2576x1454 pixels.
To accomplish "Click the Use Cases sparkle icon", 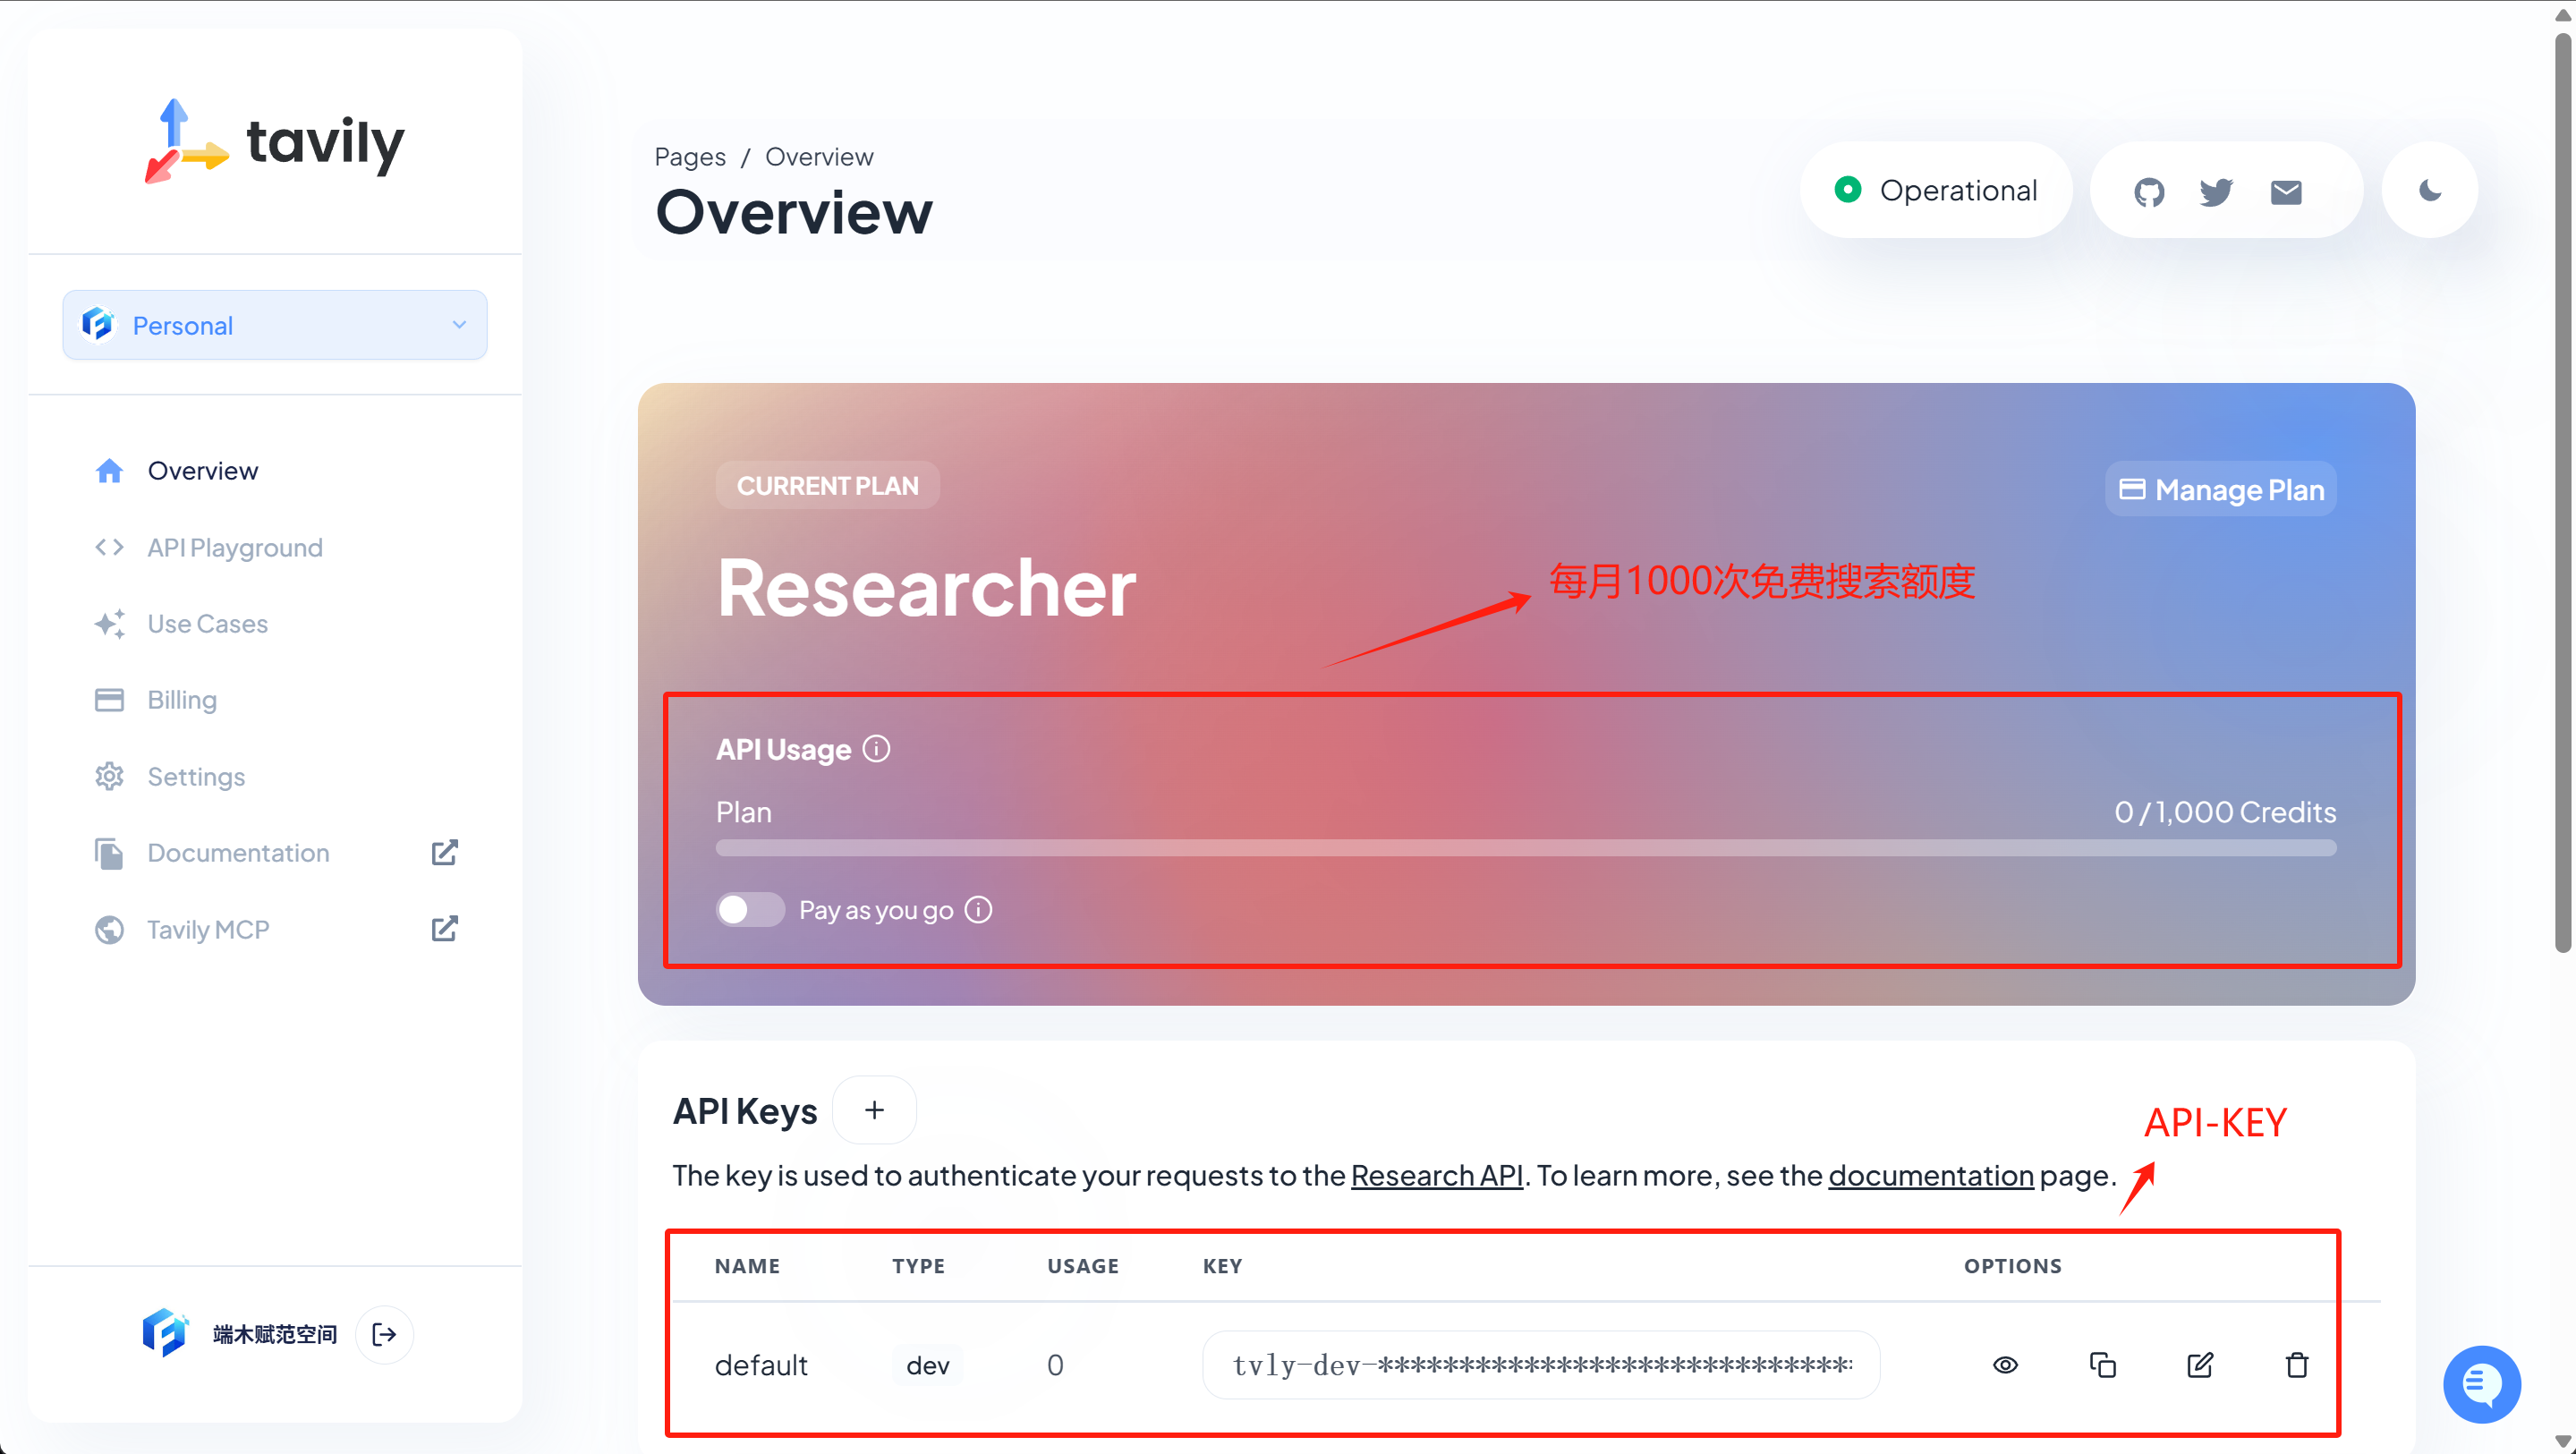I will 109,624.
